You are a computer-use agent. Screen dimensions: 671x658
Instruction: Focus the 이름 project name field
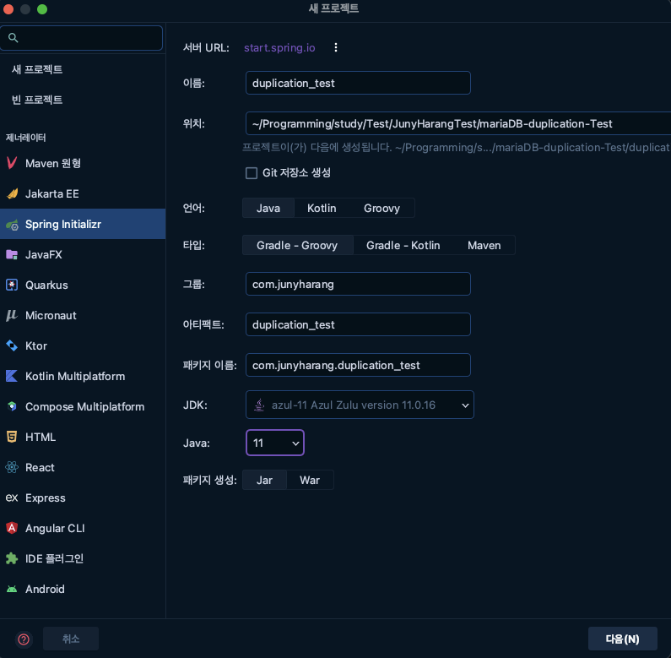(358, 83)
